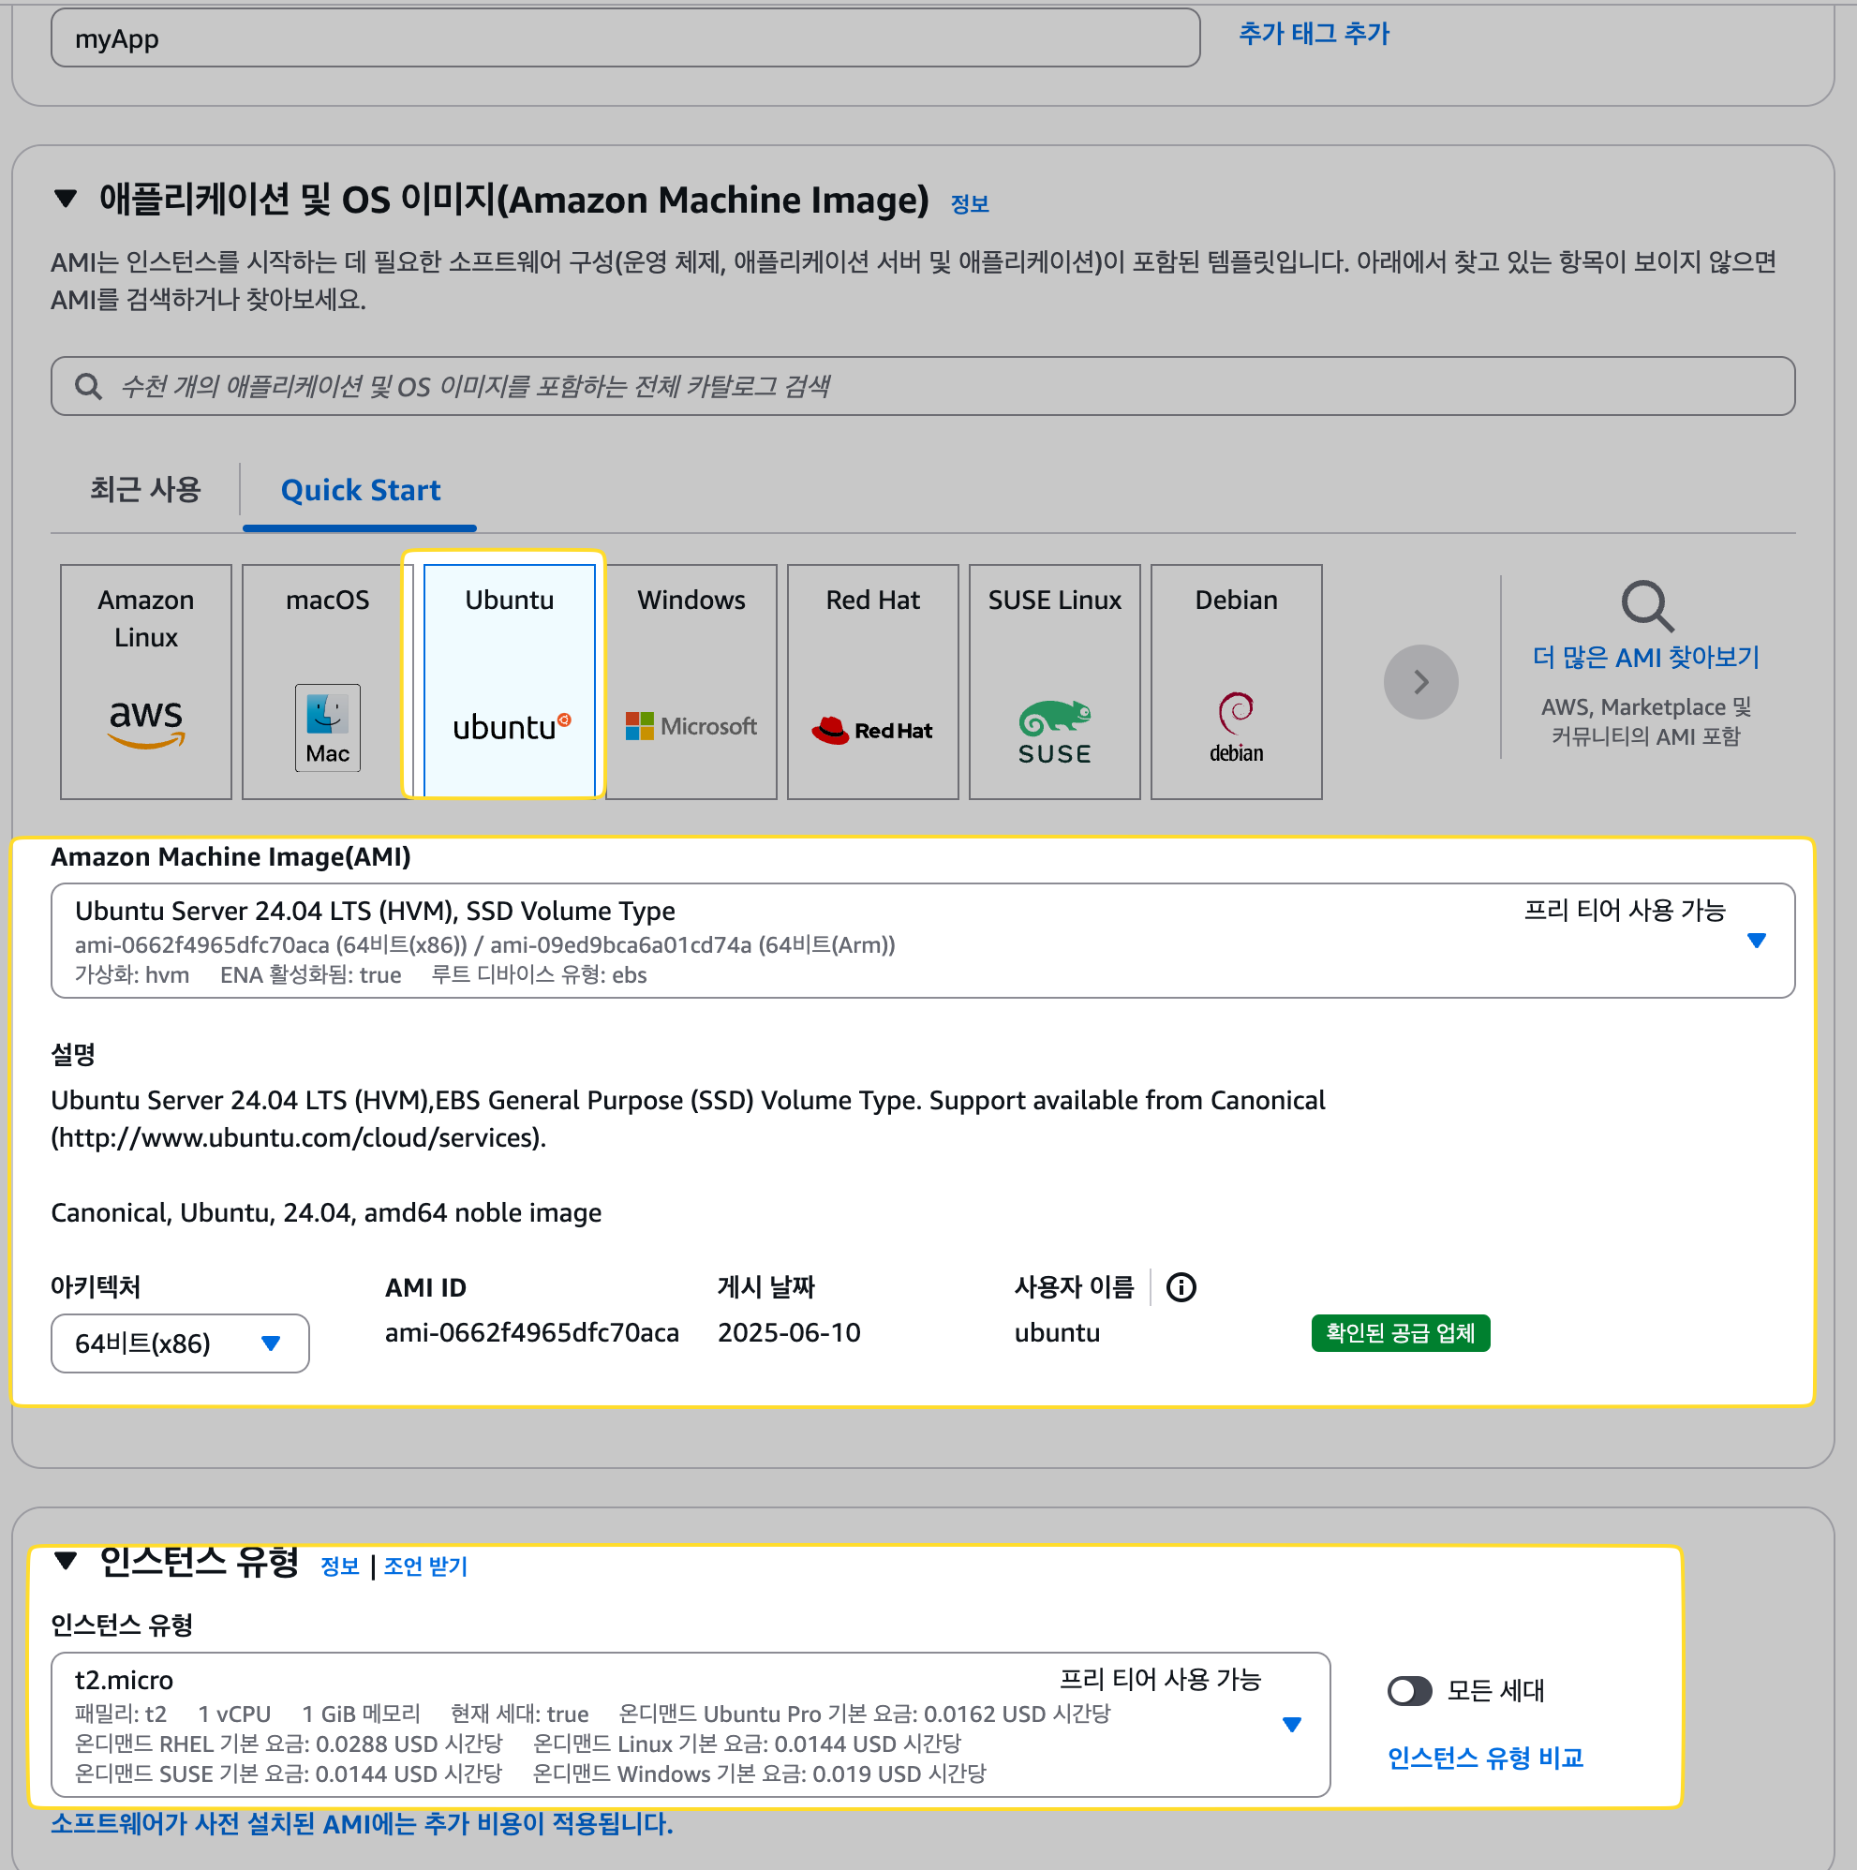Click 소프트웨어가 사전 설치된 AMI 추가 비용 link
Viewport: 1857px width, 1870px height.
(362, 1823)
